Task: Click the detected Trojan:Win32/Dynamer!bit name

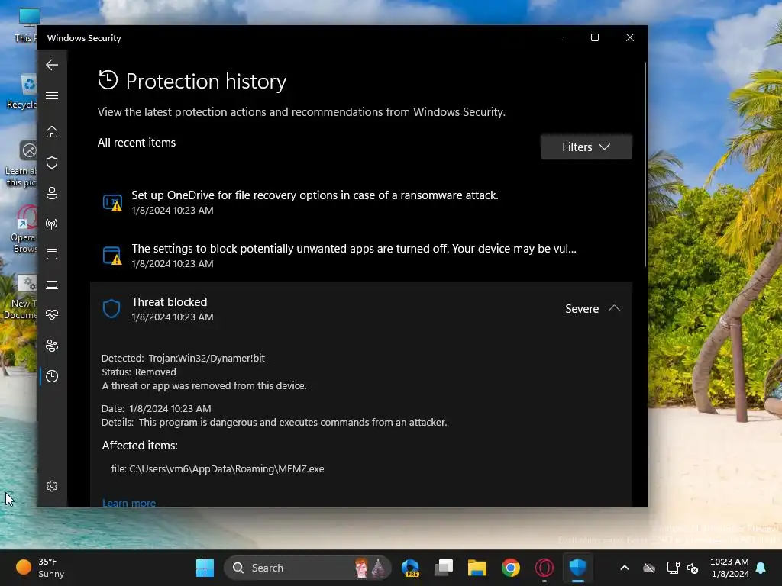Action: [206, 359]
